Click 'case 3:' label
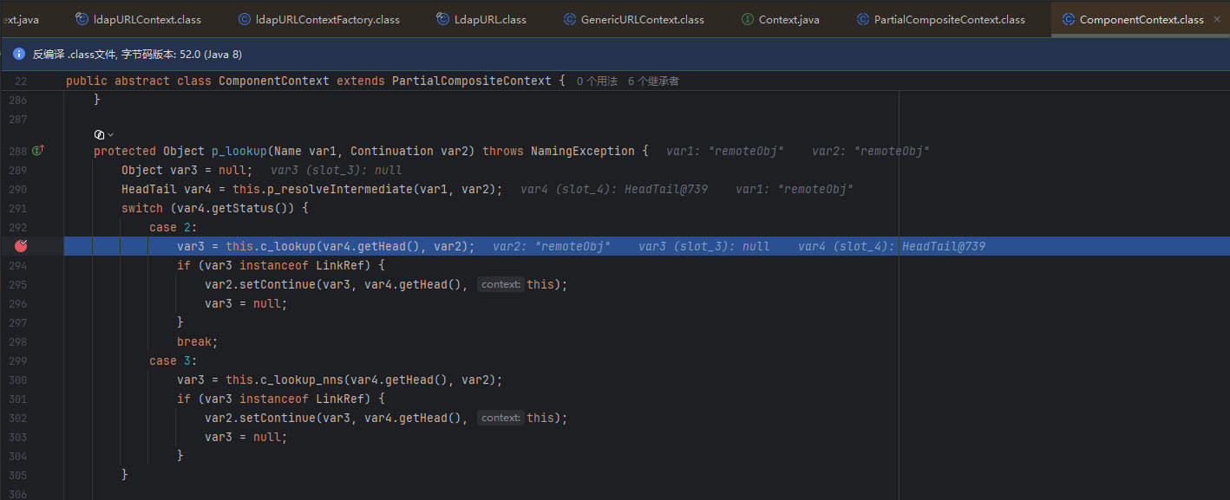Image resolution: width=1230 pixels, height=500 pixels. coord(173,360)
